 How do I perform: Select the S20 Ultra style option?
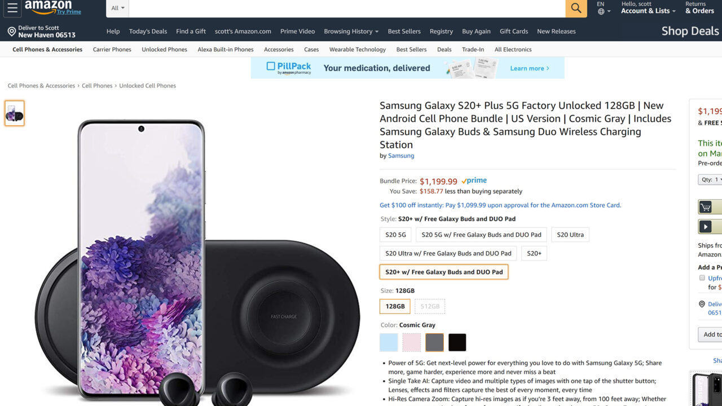coord(570,234)
